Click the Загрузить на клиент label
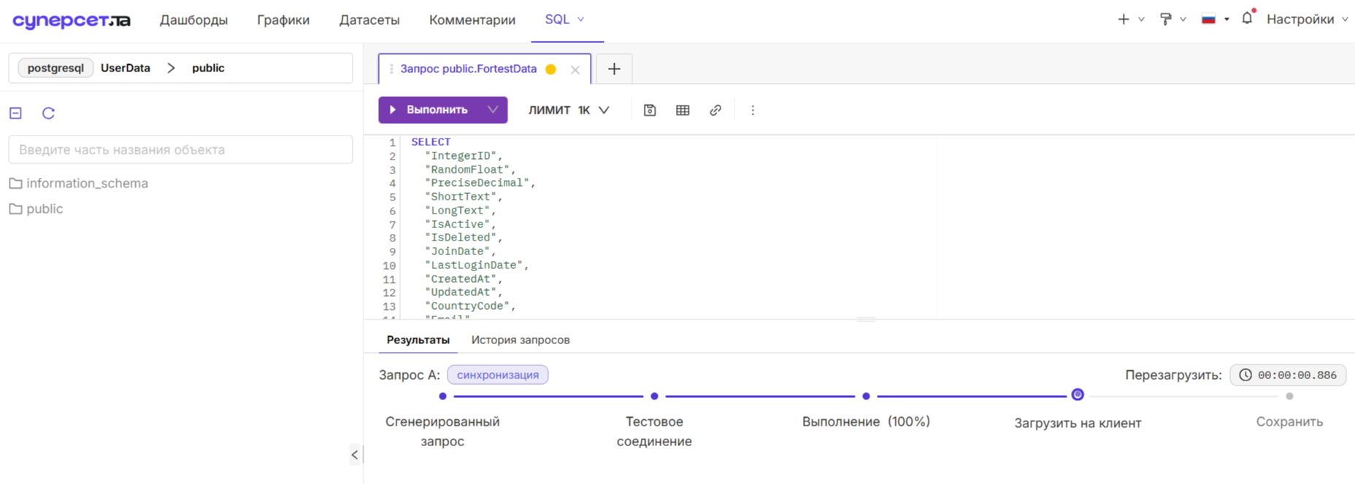This screenshot has height=484, width=1355. (1078, 423)
